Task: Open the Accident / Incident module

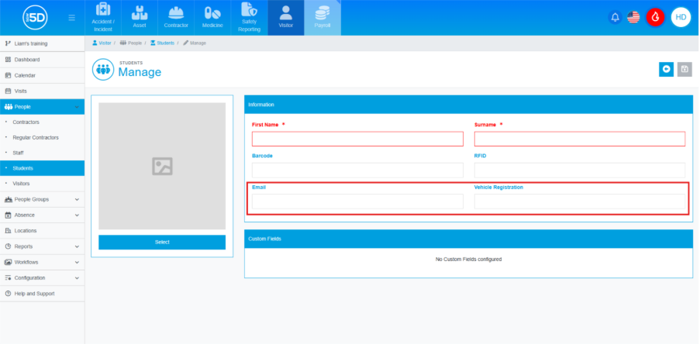Action: tap(103, 17)
